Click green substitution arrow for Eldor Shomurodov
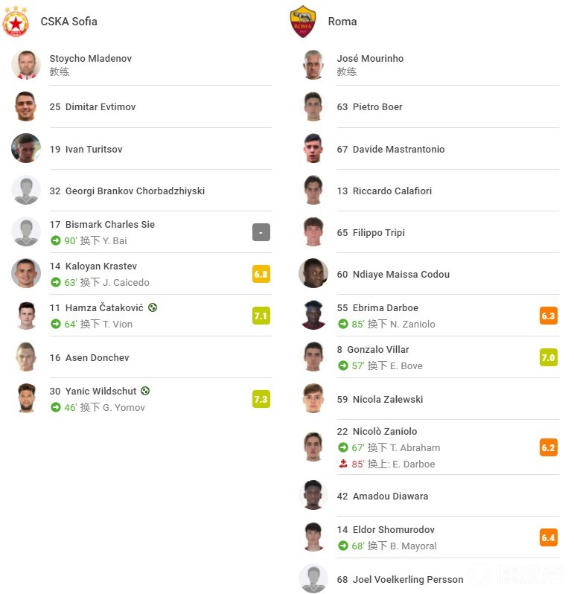 (x=343, y=546)
